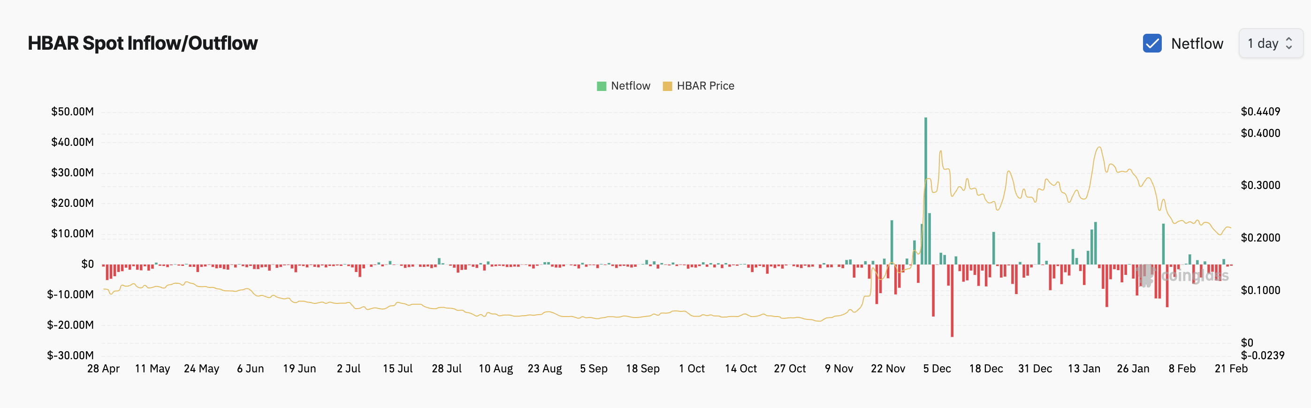Hide the Netflow series via legend text
This screenshot has height=408, width=1311.
click(630, 86)
